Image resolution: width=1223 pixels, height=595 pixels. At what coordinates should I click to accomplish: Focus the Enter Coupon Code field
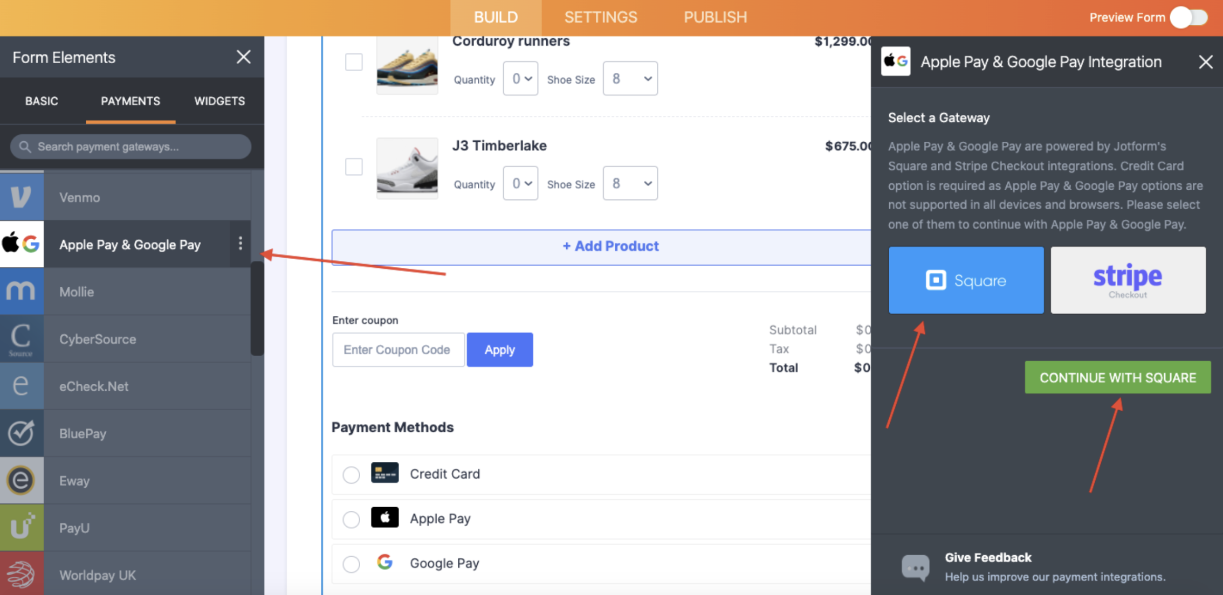tap(398, 350)
